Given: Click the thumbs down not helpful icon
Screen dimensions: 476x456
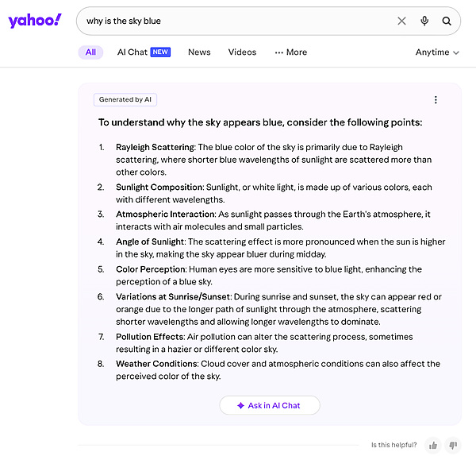Looking at the screenshot, I should 453,445.
